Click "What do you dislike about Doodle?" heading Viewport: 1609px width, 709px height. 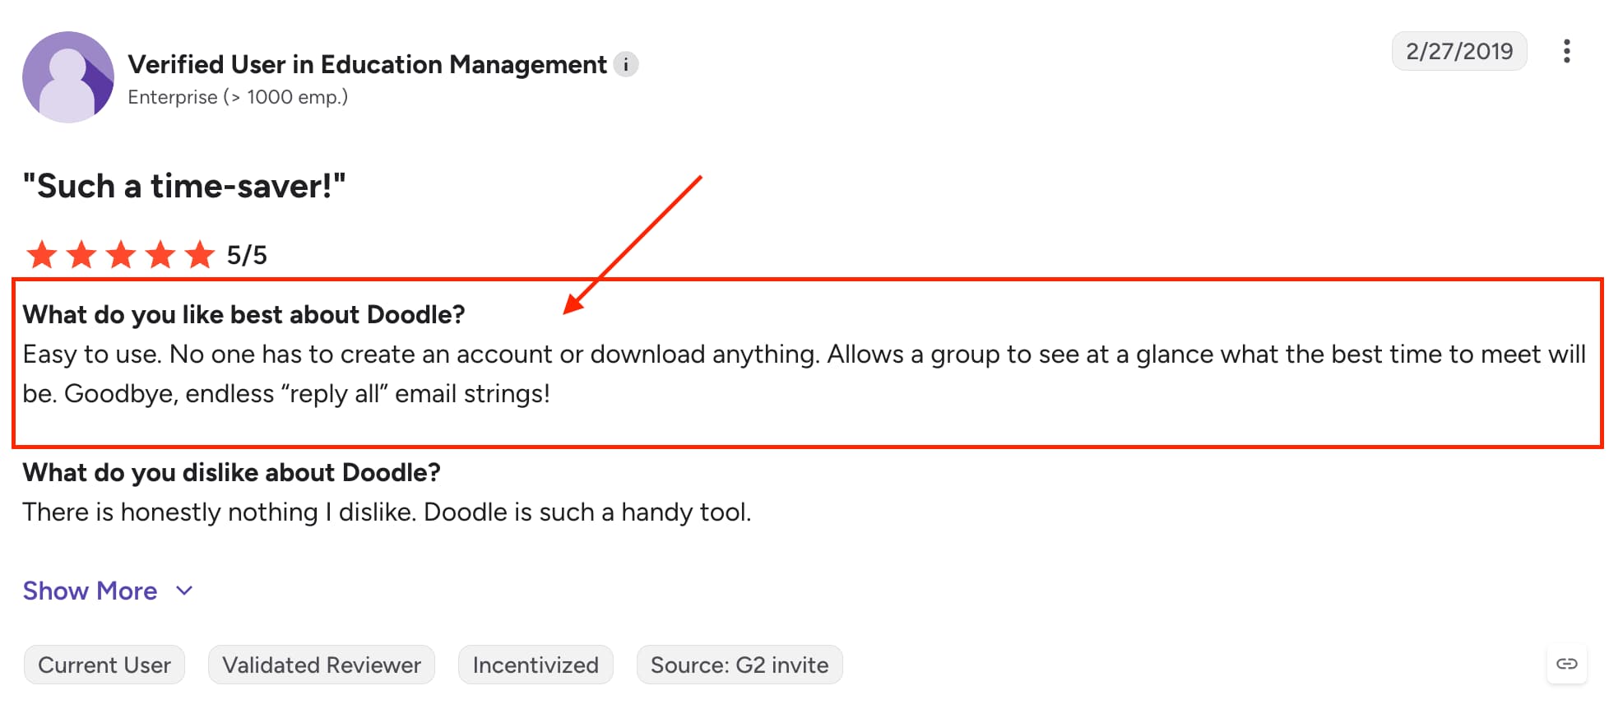[231, 472]
